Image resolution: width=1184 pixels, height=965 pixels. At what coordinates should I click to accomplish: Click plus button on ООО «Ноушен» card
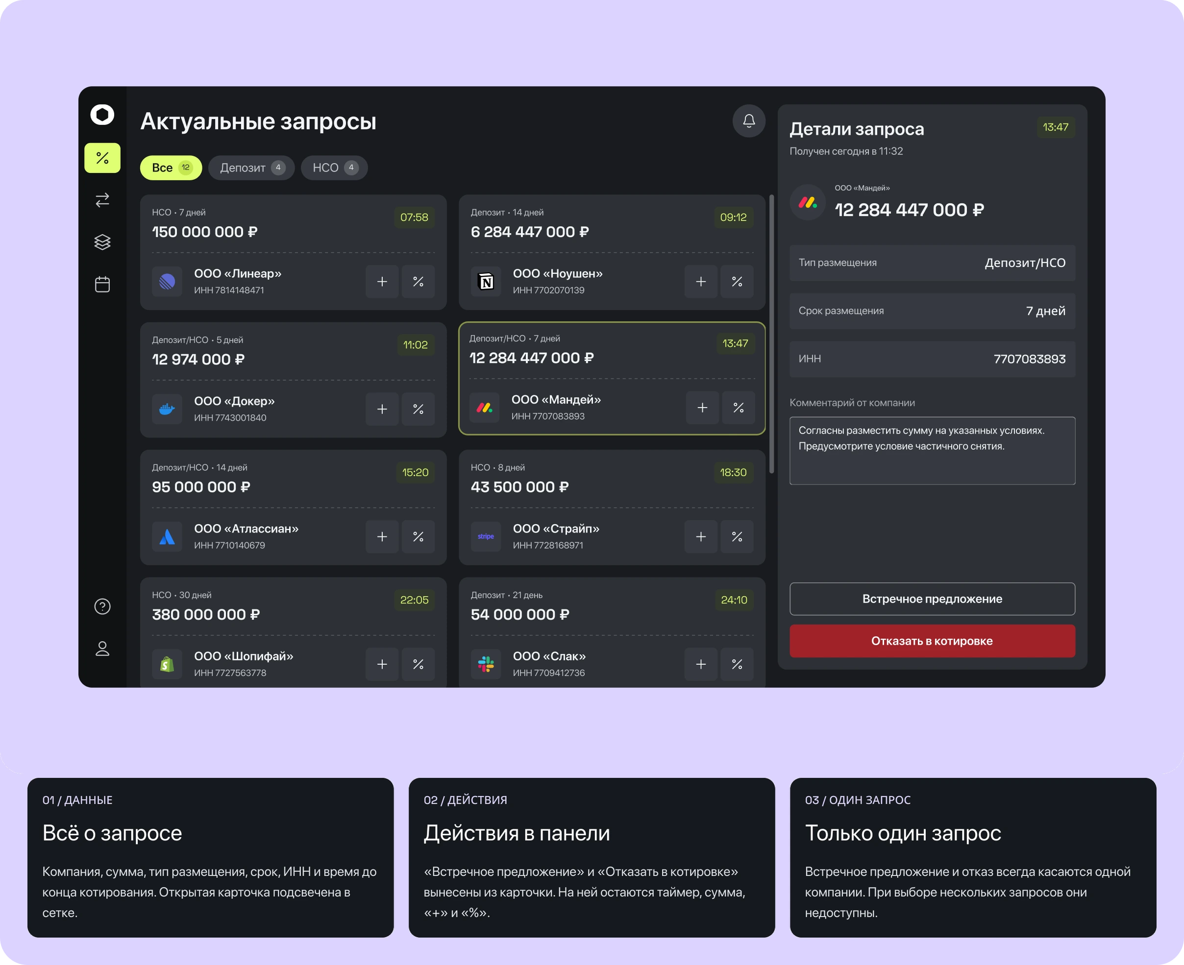coord(701,282)
